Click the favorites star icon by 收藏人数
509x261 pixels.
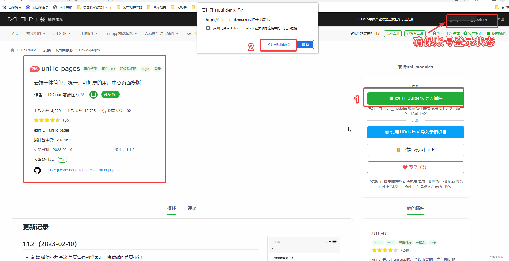point(104,111)
